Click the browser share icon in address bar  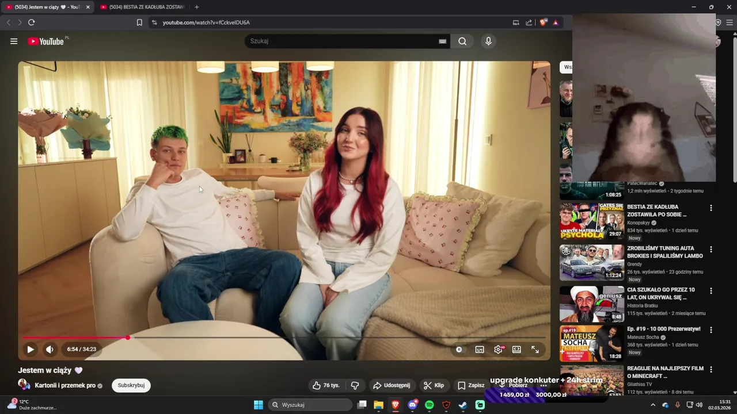(x=529, y=22)
